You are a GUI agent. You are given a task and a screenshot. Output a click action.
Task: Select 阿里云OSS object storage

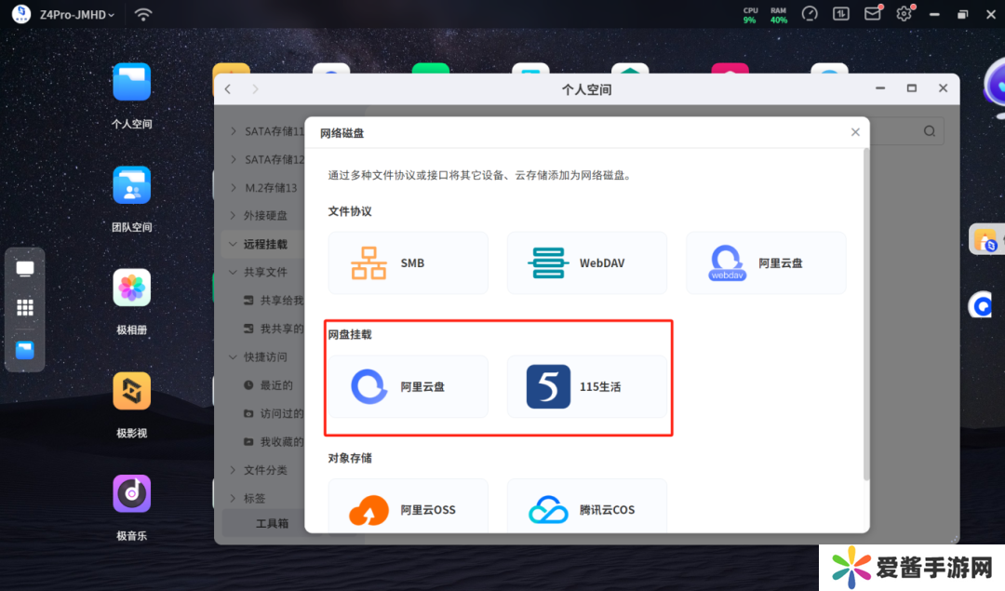pyautogui.click(x=408, y=509)
